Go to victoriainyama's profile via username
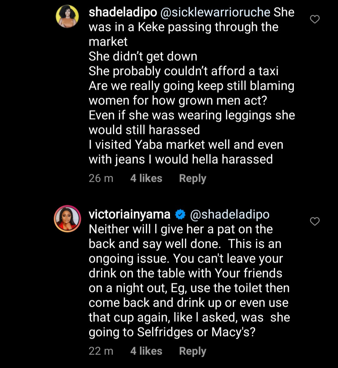Viewport: 338px width, 368px height. (130, 215)
